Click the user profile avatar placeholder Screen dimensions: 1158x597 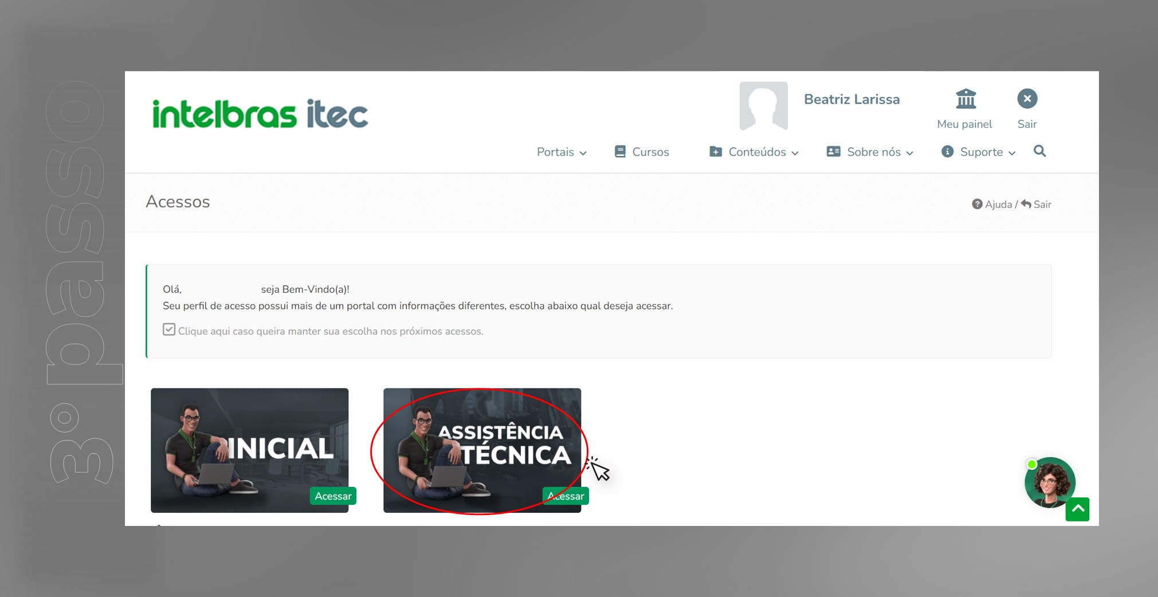763,106
